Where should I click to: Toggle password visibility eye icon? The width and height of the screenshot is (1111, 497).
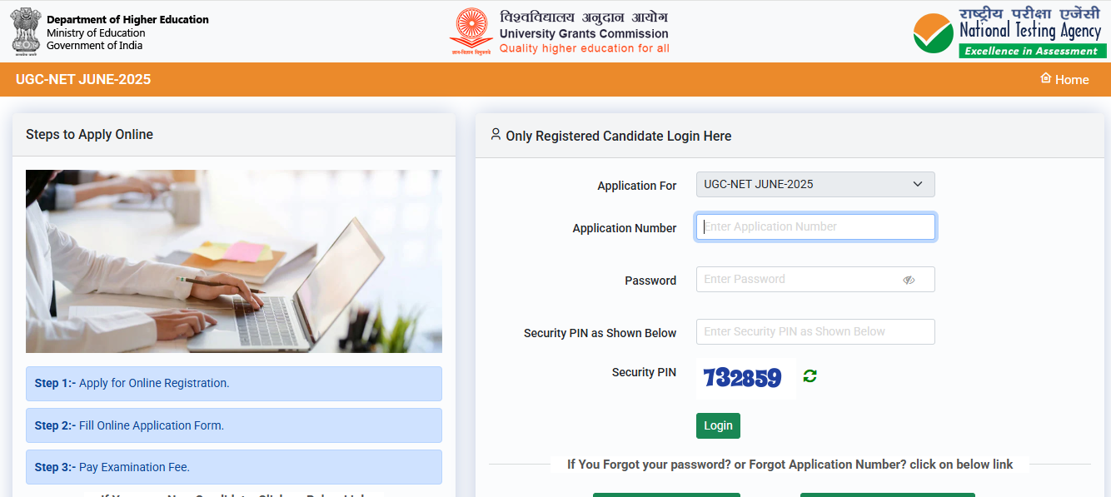pos(909,280)
